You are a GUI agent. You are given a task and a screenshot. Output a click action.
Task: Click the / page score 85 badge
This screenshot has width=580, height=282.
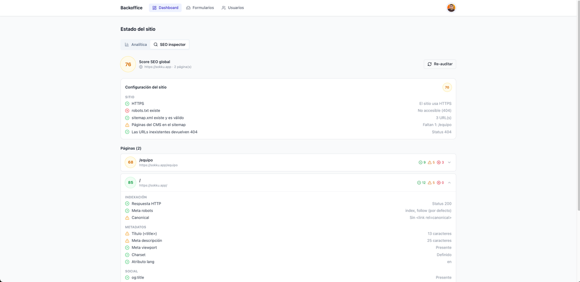tap(130, 183)
